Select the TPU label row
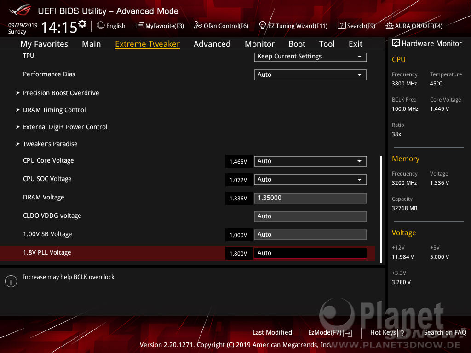 pos(29,56)
